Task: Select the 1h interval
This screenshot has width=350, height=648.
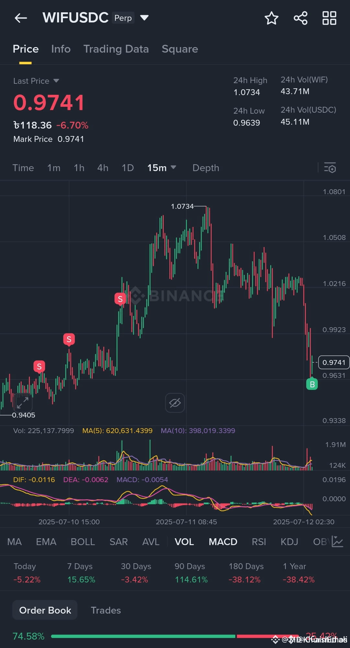Action: pyautogui.click(x=79, y=168)
